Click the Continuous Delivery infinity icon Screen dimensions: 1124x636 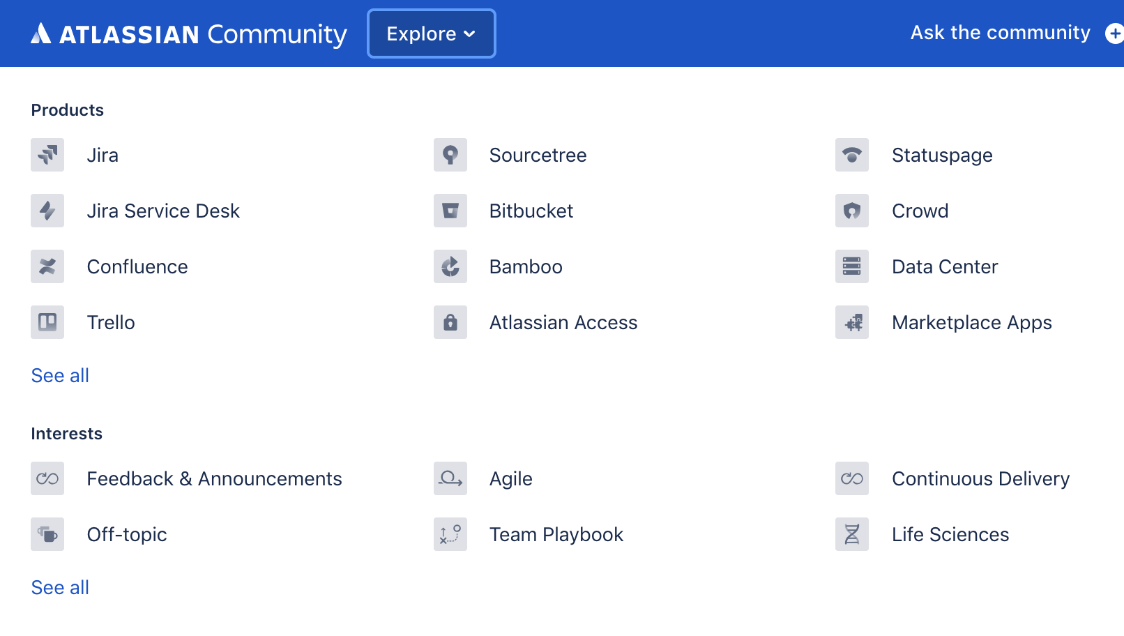852,478
